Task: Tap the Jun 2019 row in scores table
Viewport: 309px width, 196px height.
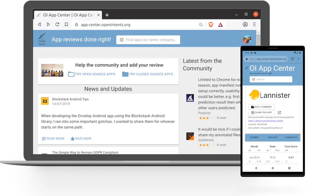Action: coord(273,157)
